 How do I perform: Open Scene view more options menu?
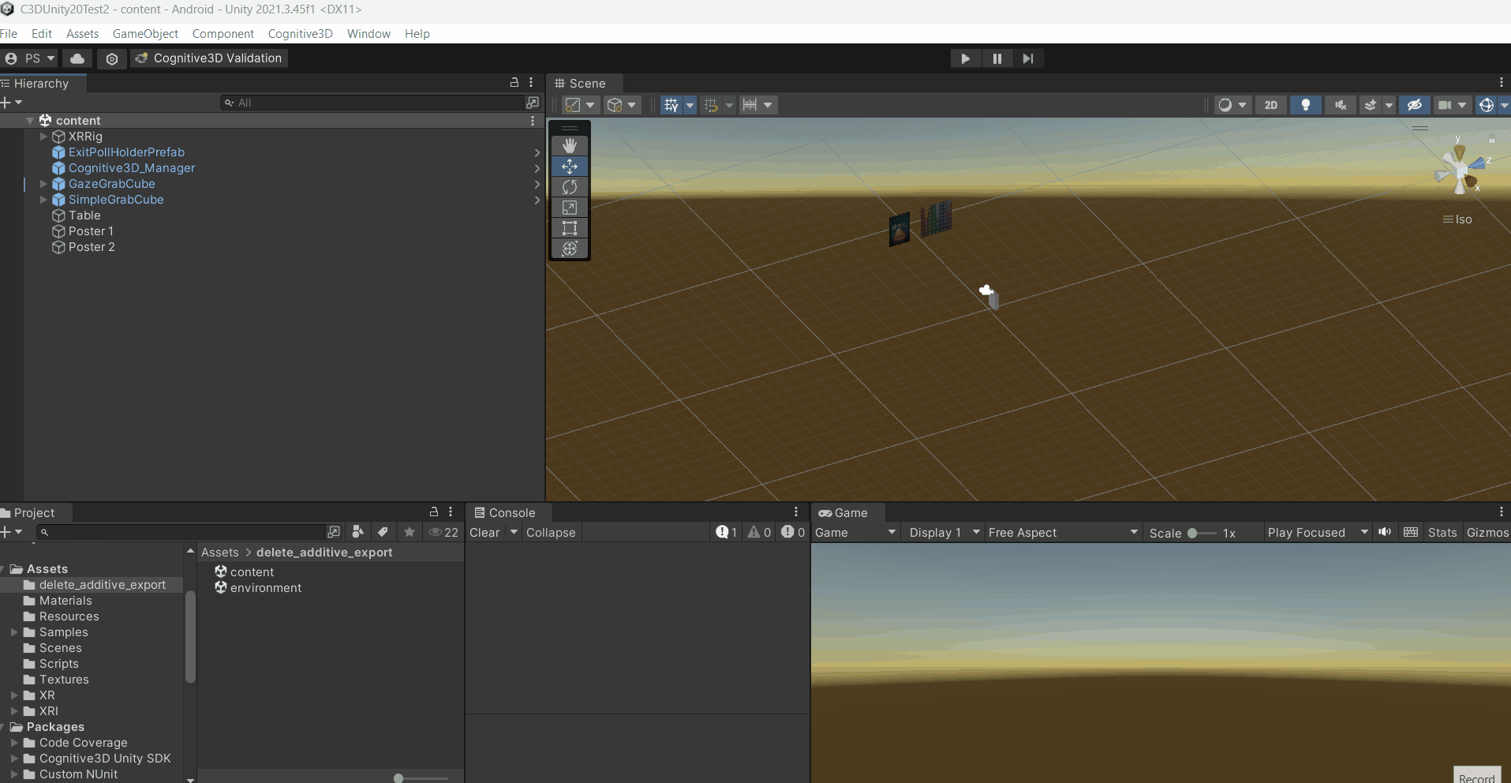1501,83
